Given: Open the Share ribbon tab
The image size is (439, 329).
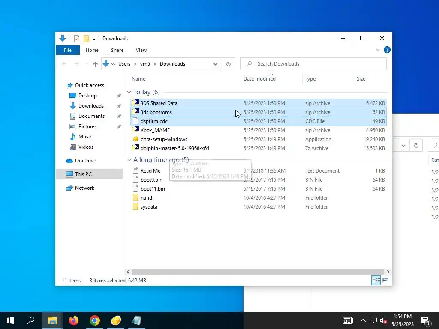Looking at the screenshot, I should coord(117,50).
